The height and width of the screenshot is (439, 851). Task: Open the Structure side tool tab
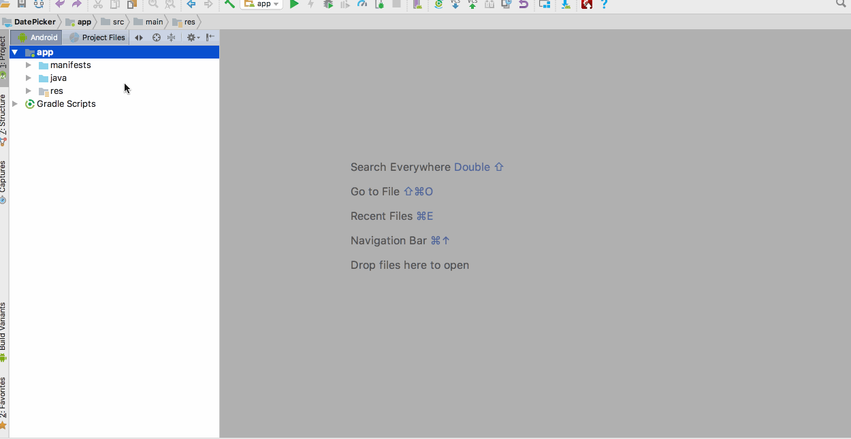(3, 120)
